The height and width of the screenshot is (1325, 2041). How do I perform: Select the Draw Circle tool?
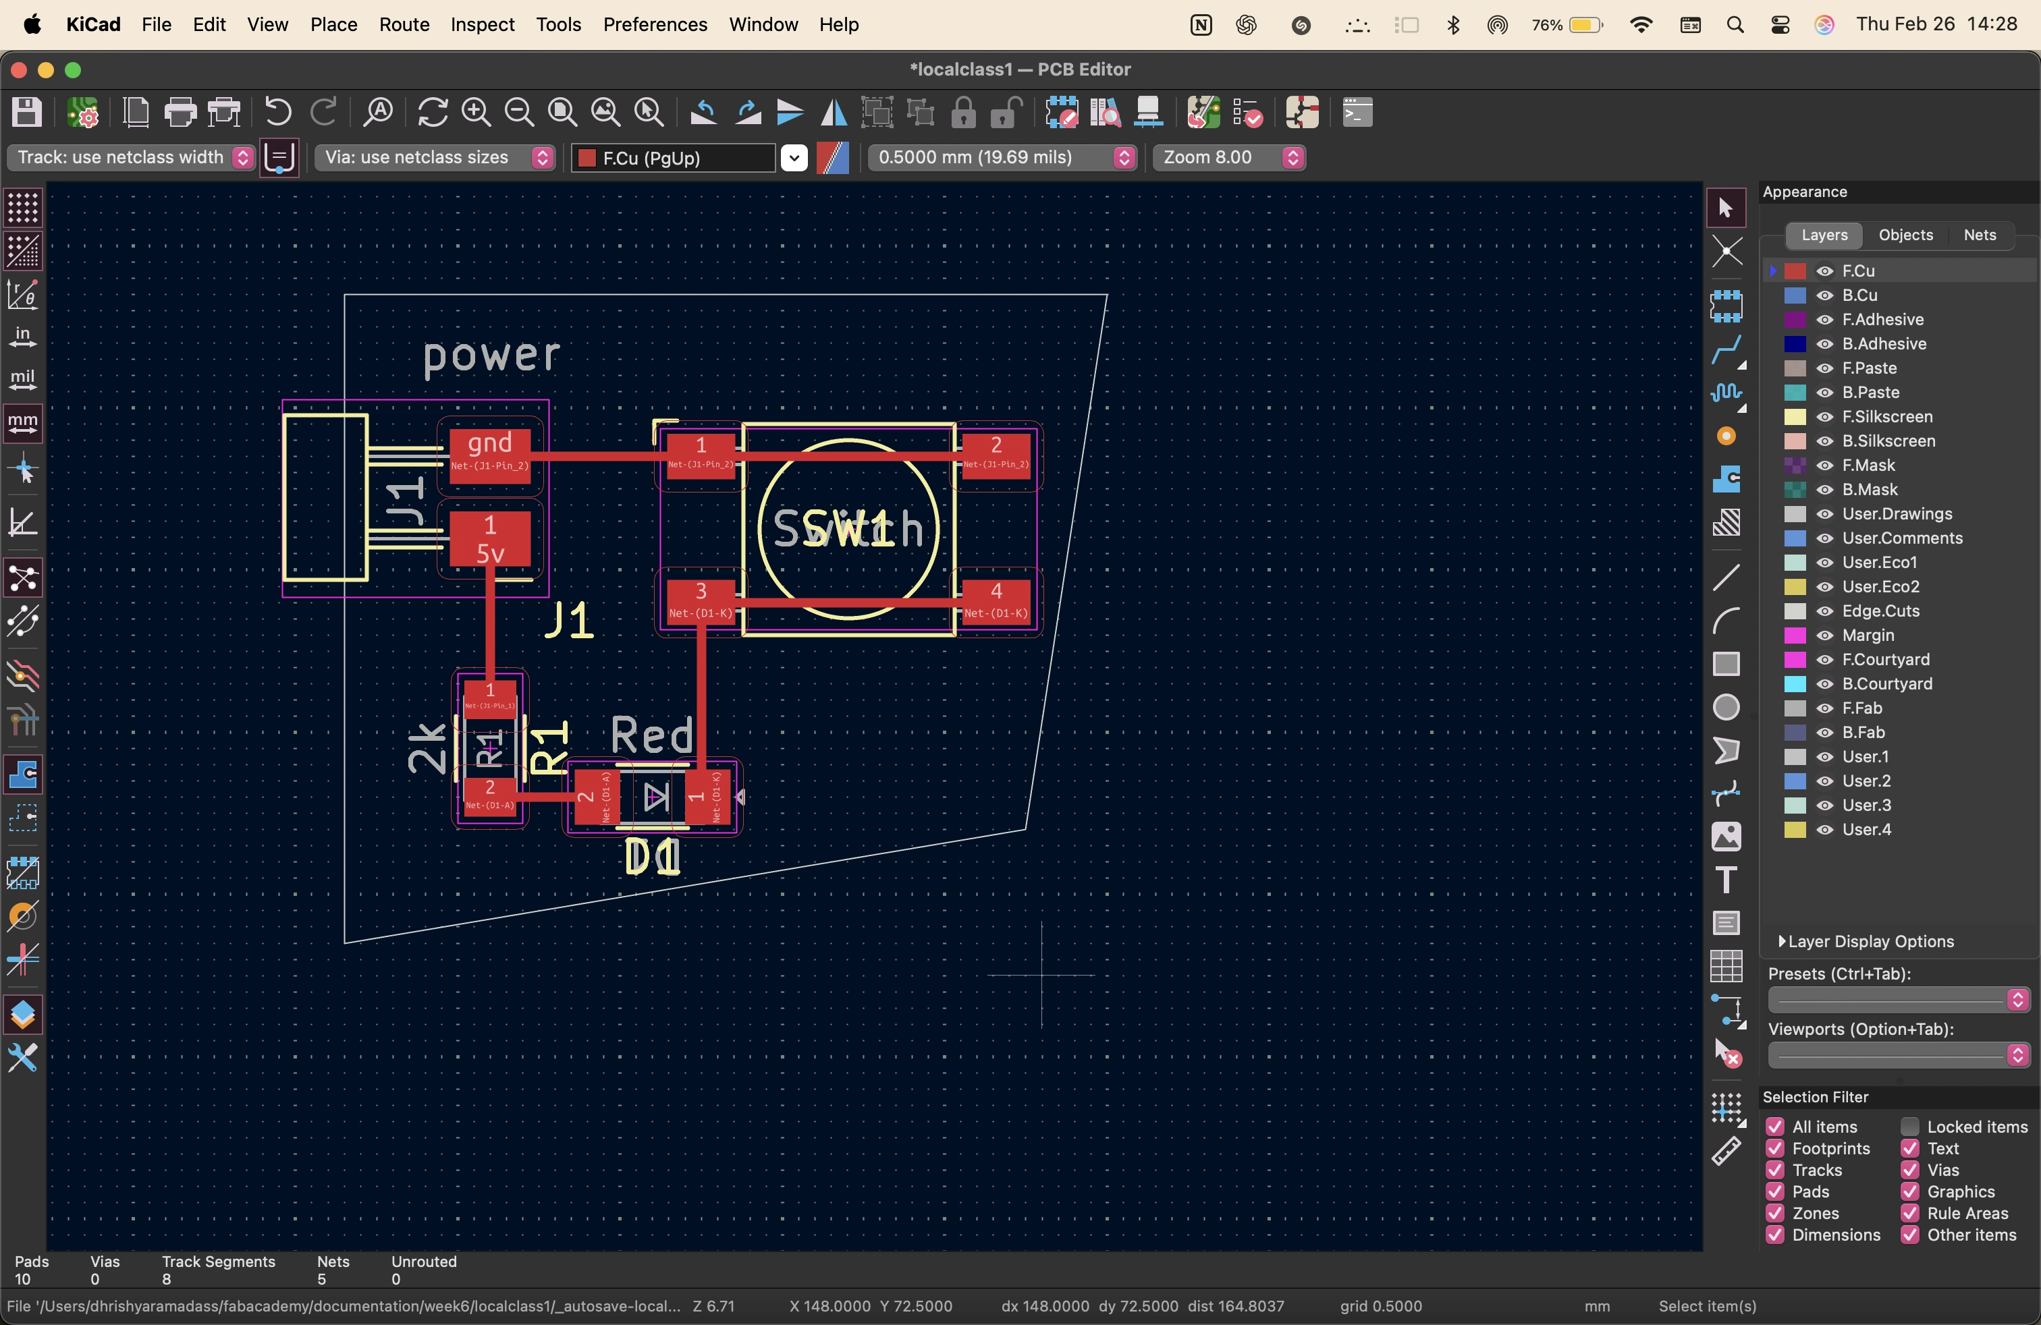pyautogui.click(x=1725, y=707)
